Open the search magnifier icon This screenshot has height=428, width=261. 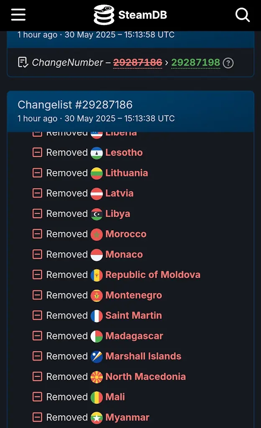(243, 15)
